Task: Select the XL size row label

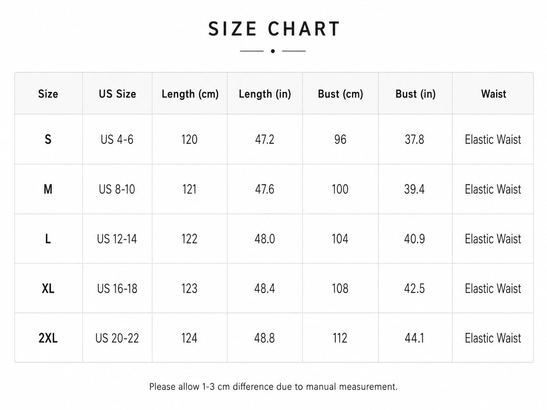Action: (x=48, y=289)
